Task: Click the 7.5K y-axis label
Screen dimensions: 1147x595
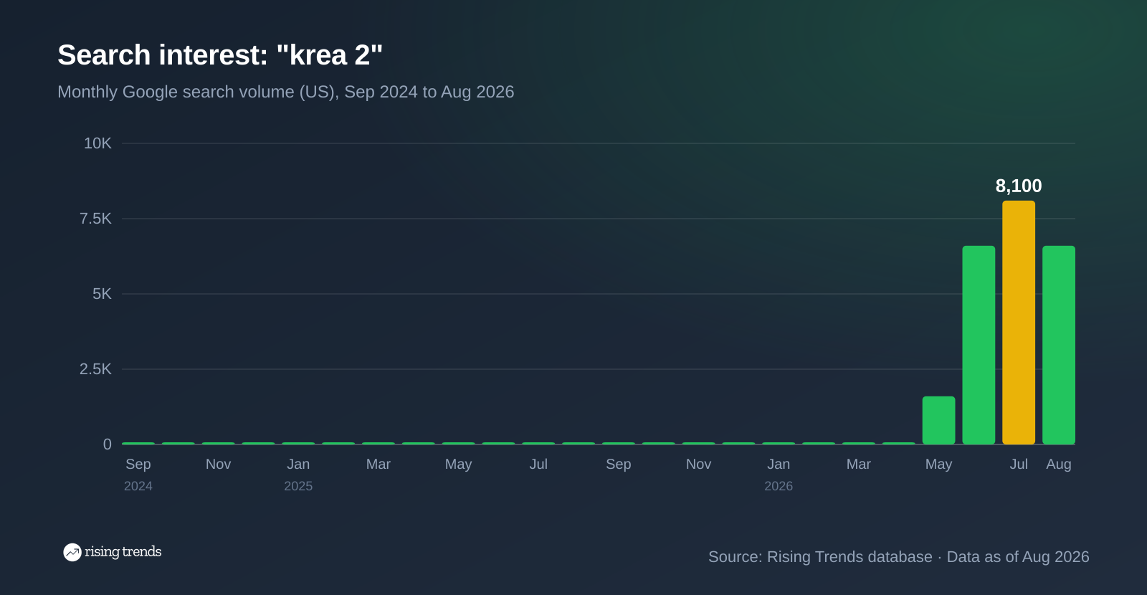Action: click(95, 219)
